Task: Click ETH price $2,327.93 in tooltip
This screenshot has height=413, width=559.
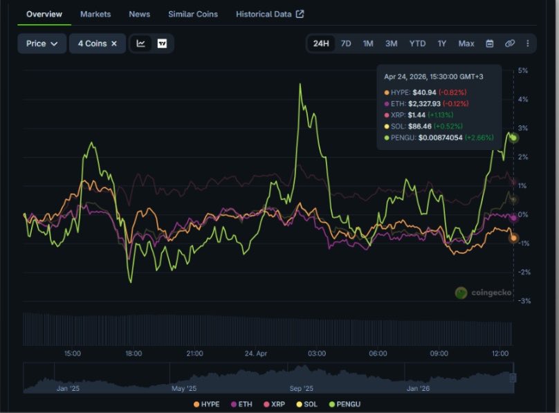Action: click(424, 104)
